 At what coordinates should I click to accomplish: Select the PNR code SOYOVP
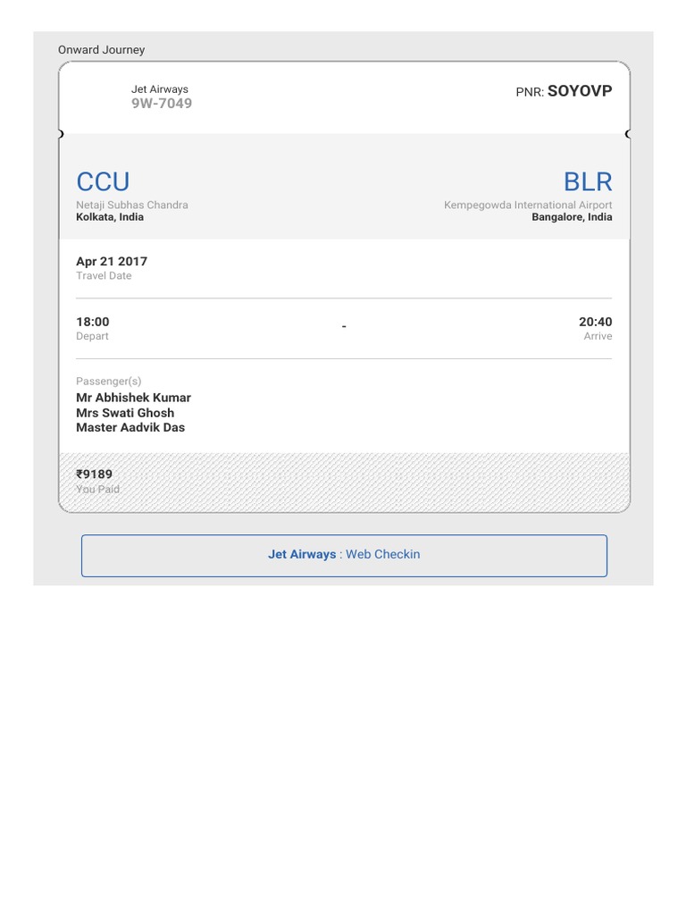pos(579,91)
